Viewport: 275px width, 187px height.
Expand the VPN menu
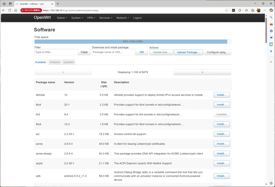tap(91, 18)
